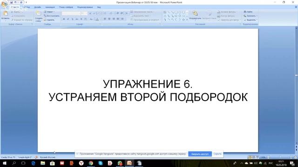Open the Вставка ribbon tab
The width and height of the screenshot is (298, 167).
click(x=26, y=7)
